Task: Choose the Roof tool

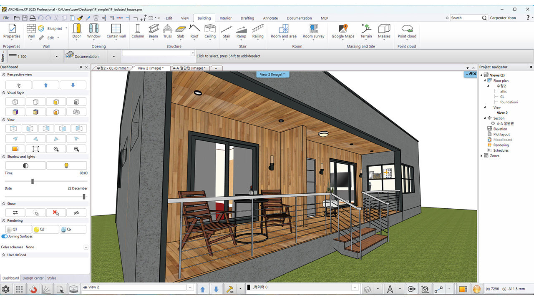Action: [x=194, y=31]
